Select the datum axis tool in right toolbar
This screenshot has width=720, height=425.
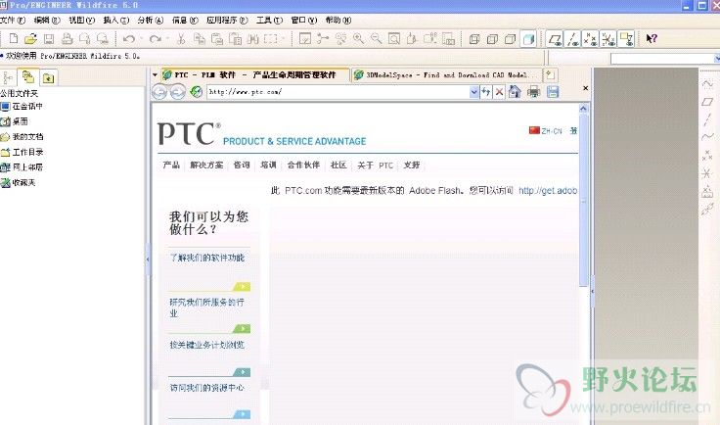click(707, 119)
